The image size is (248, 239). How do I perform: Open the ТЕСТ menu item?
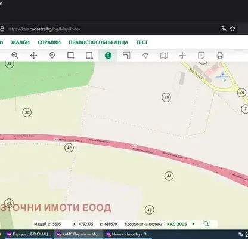(142, 42)
